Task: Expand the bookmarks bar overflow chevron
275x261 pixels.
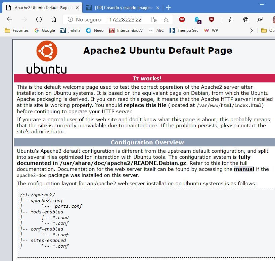Action: (x=251, y=30)
